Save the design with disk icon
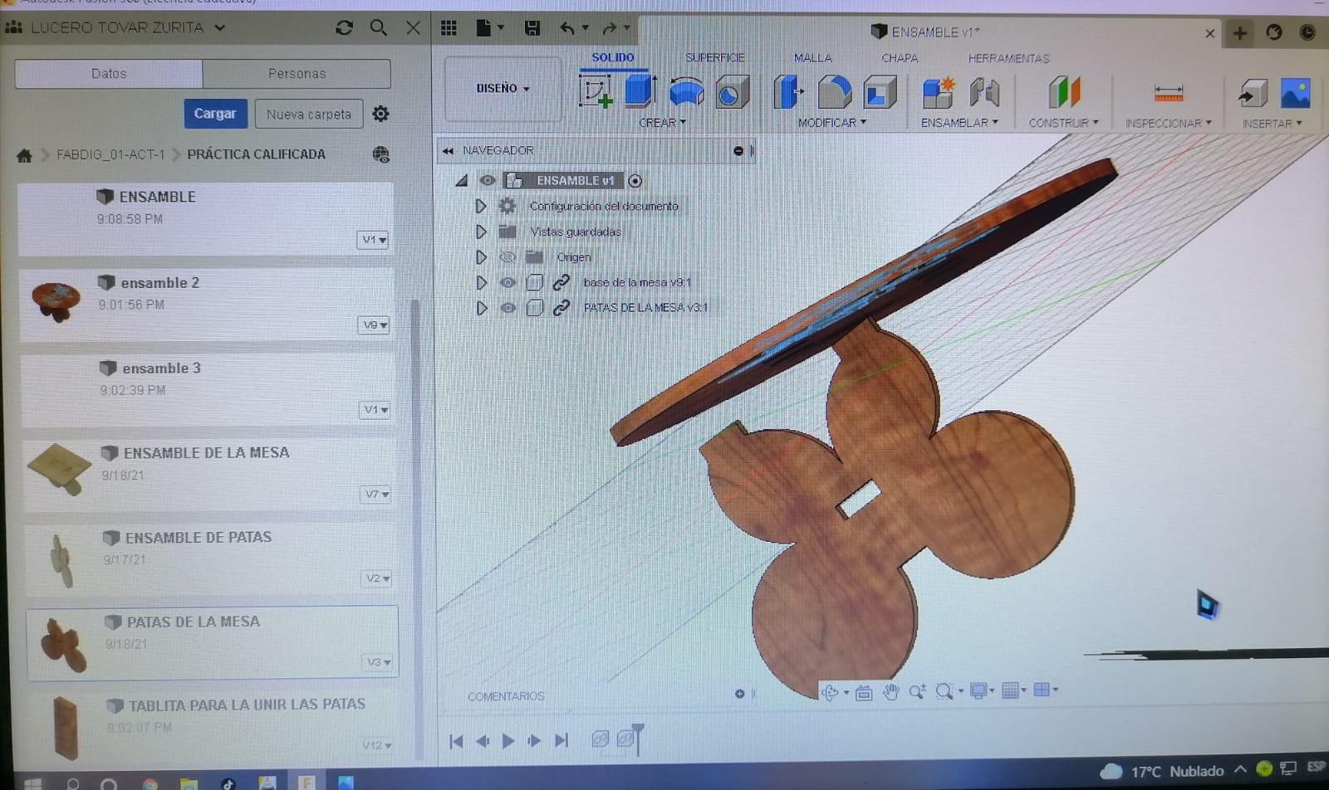The height and width of the screenshot is (790, 1329). (x=532, y=29)
